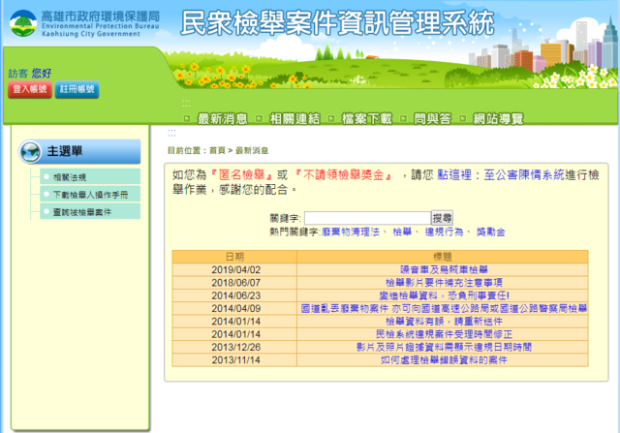The image size is (620, 433).
Task: Open the 國道亂丟廢棄物案件 news item
Action: [444, 308]
